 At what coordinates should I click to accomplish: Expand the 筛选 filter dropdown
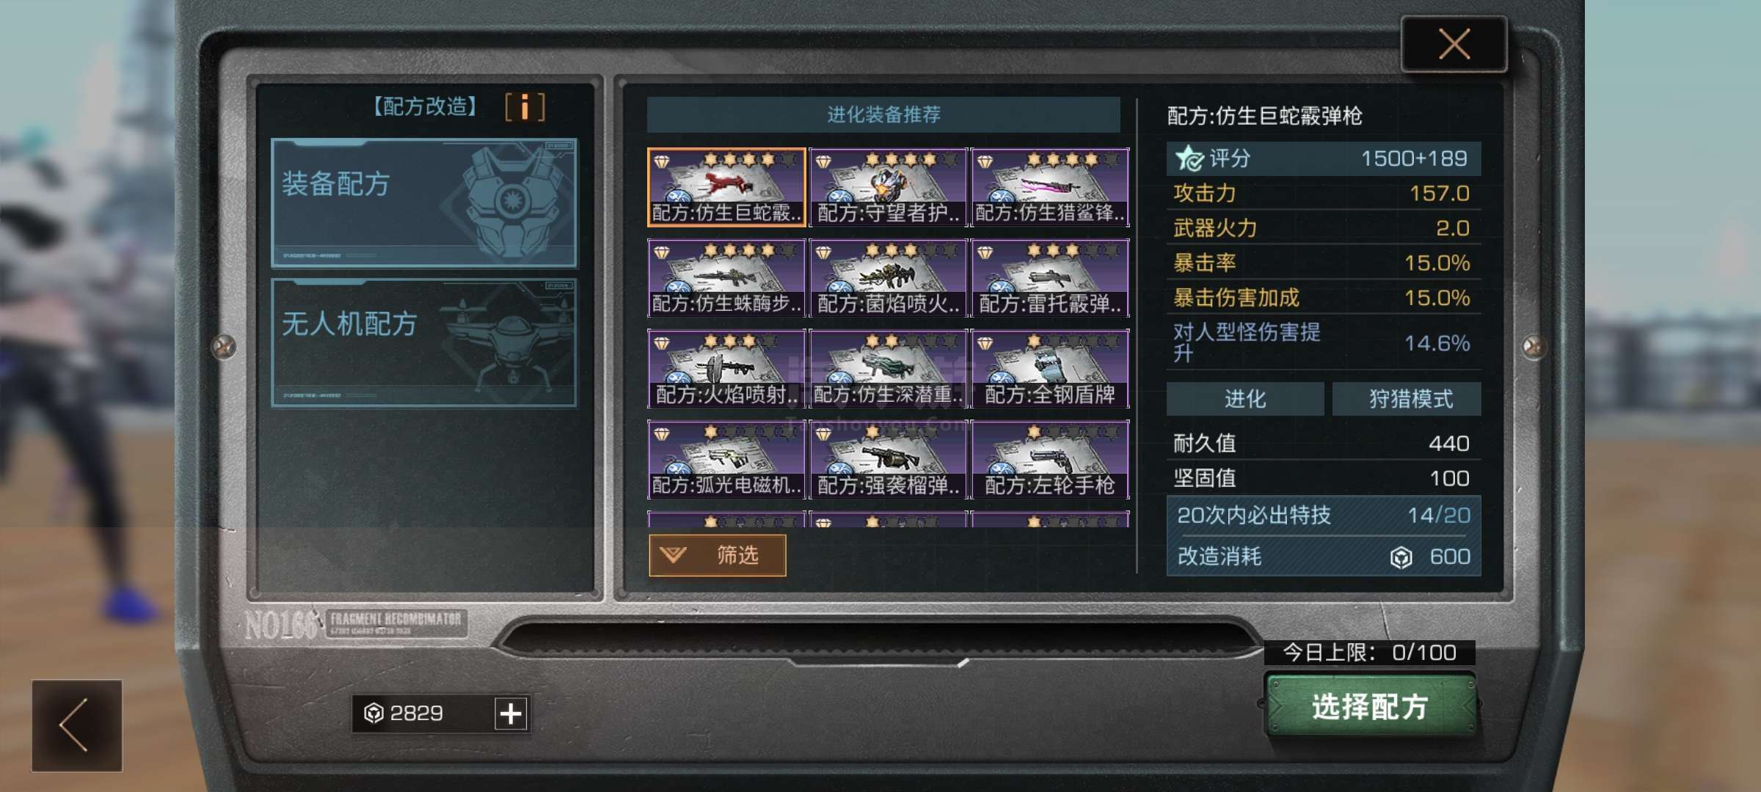click(717, 555)
